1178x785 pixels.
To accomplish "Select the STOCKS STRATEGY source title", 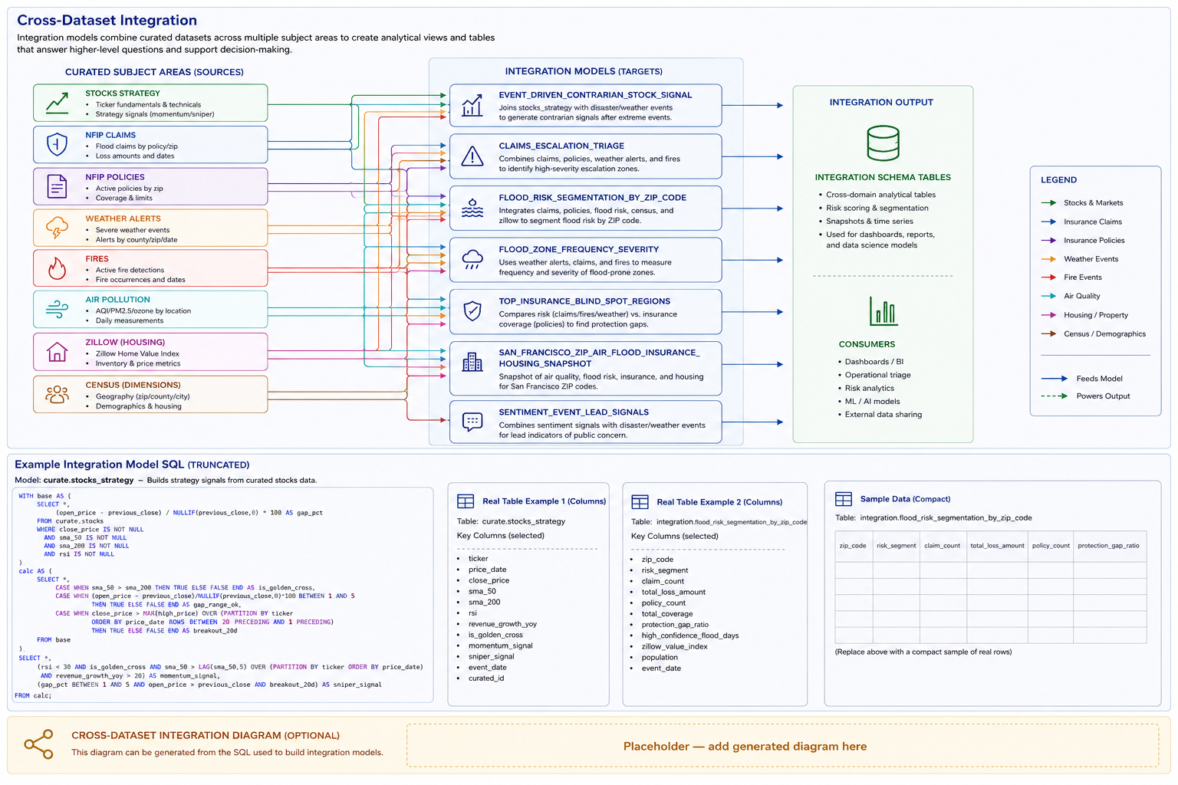I will click(x=123, y=94).
